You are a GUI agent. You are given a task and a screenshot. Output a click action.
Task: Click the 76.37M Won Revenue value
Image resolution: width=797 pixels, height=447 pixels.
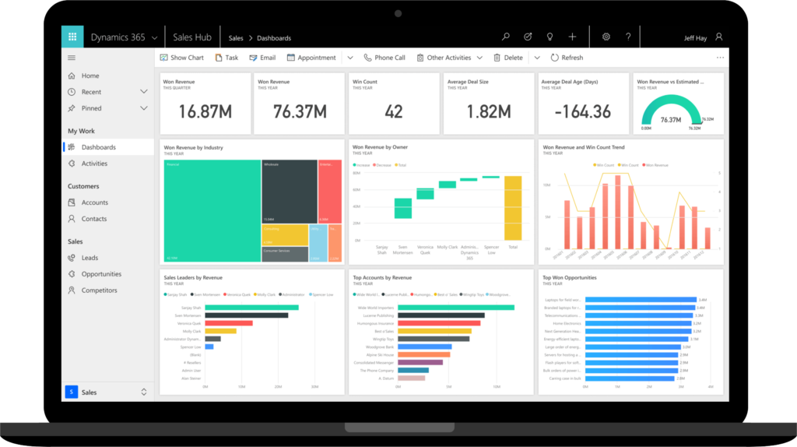[300, 111]
